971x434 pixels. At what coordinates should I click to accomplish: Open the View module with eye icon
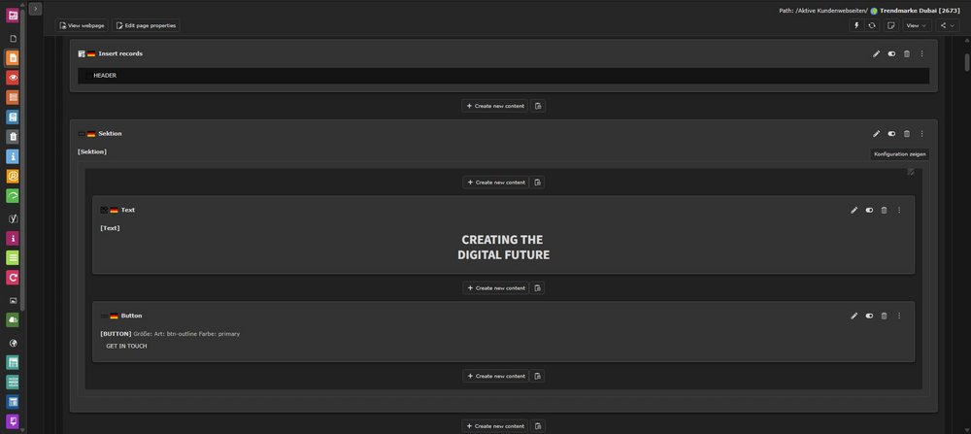point(13,78)
